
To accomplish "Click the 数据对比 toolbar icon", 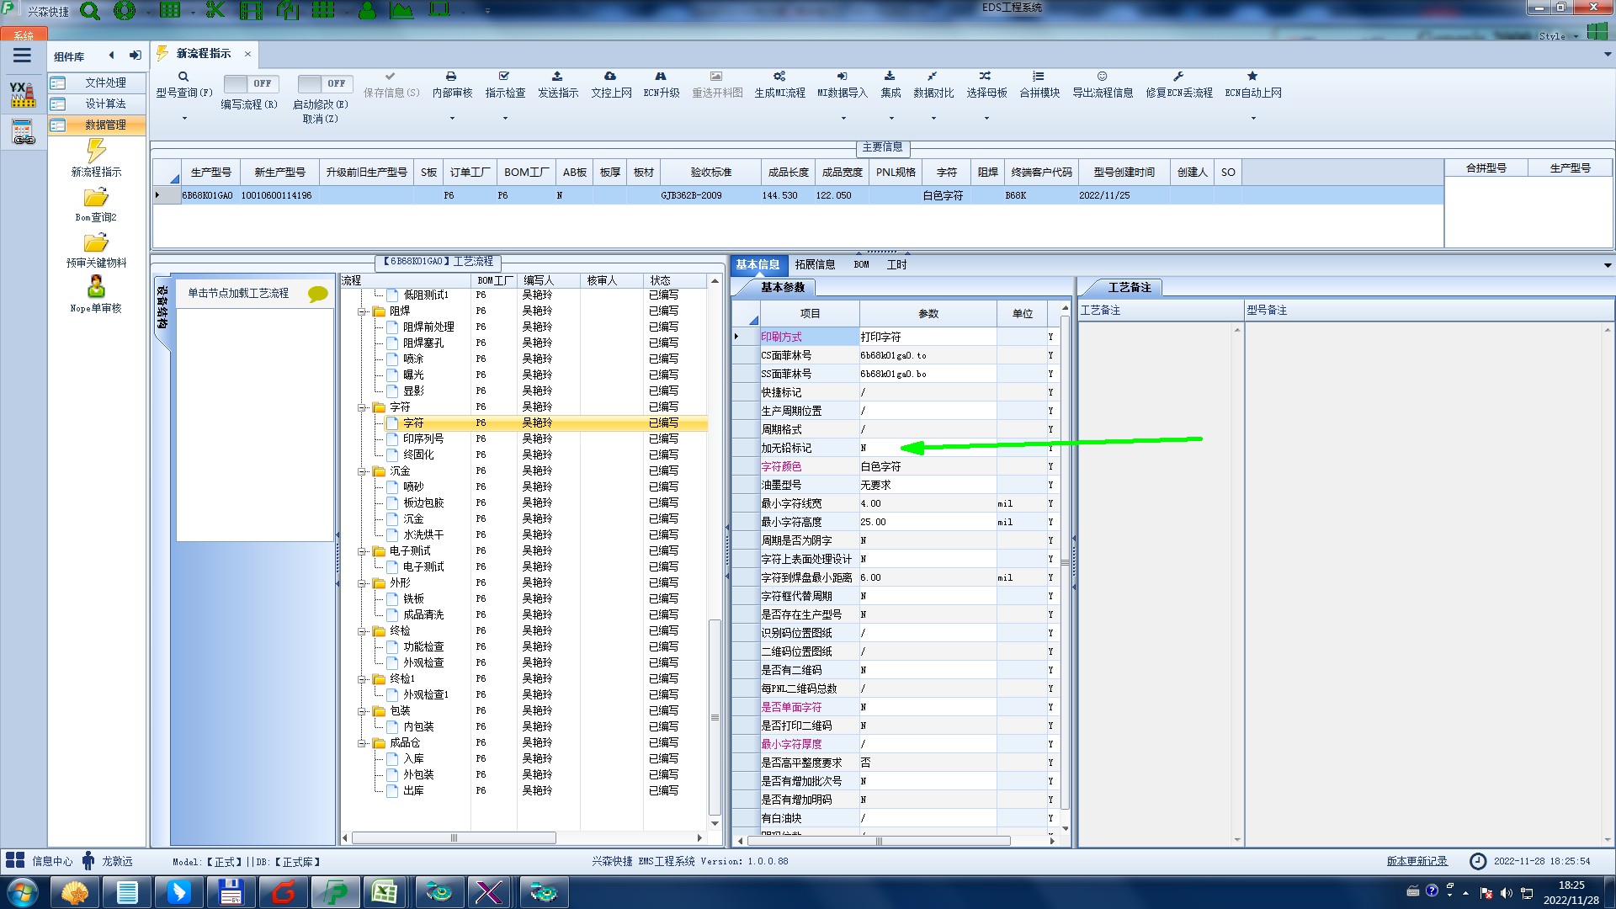I will [933, 77].
